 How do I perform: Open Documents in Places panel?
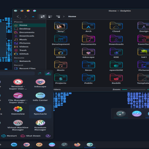[29, 32]
